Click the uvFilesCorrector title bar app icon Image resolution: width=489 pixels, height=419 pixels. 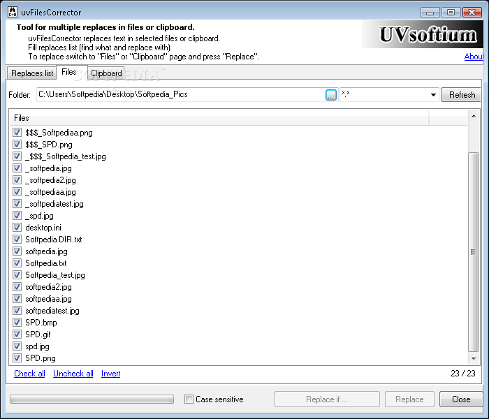(x=13, y=12)
